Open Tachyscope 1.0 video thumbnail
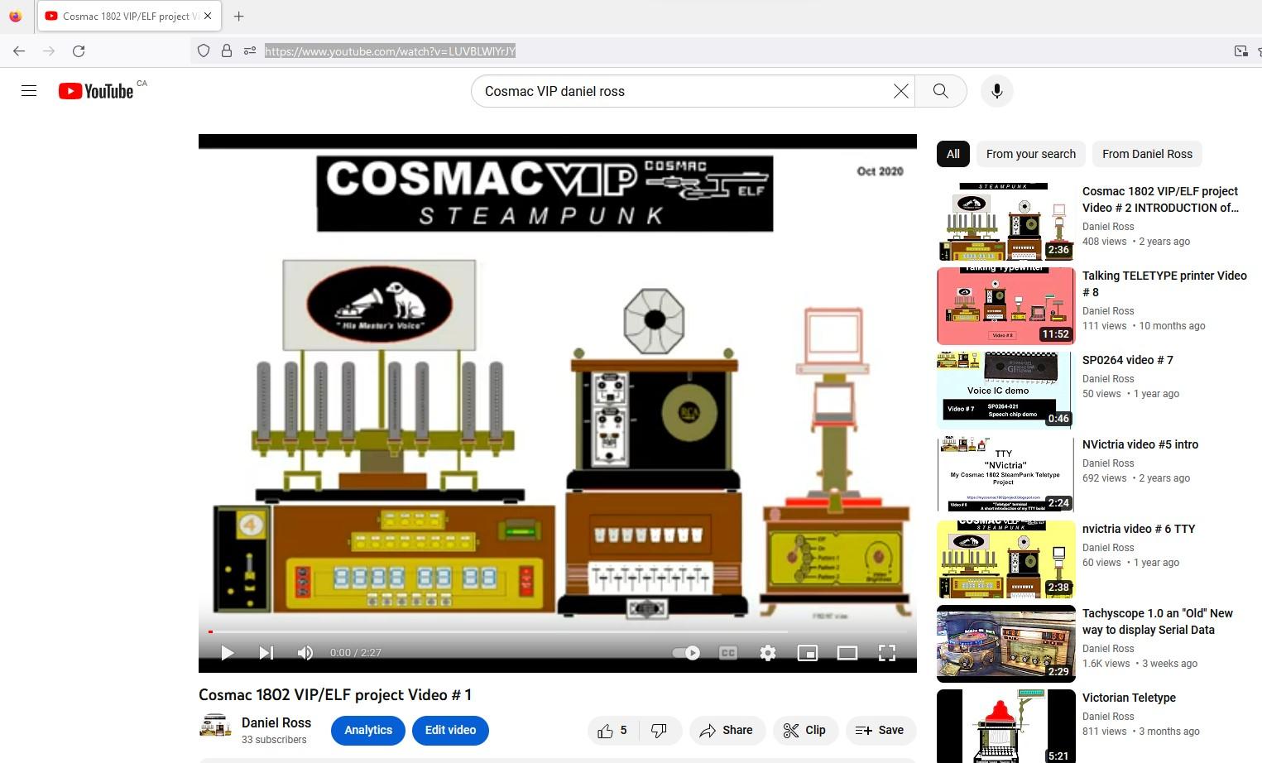 click(1006, 644)
